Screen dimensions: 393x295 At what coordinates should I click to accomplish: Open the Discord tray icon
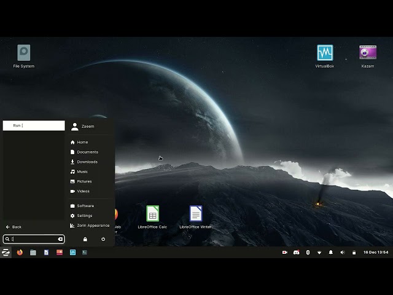pyautogui.click(x=296, y=253)
